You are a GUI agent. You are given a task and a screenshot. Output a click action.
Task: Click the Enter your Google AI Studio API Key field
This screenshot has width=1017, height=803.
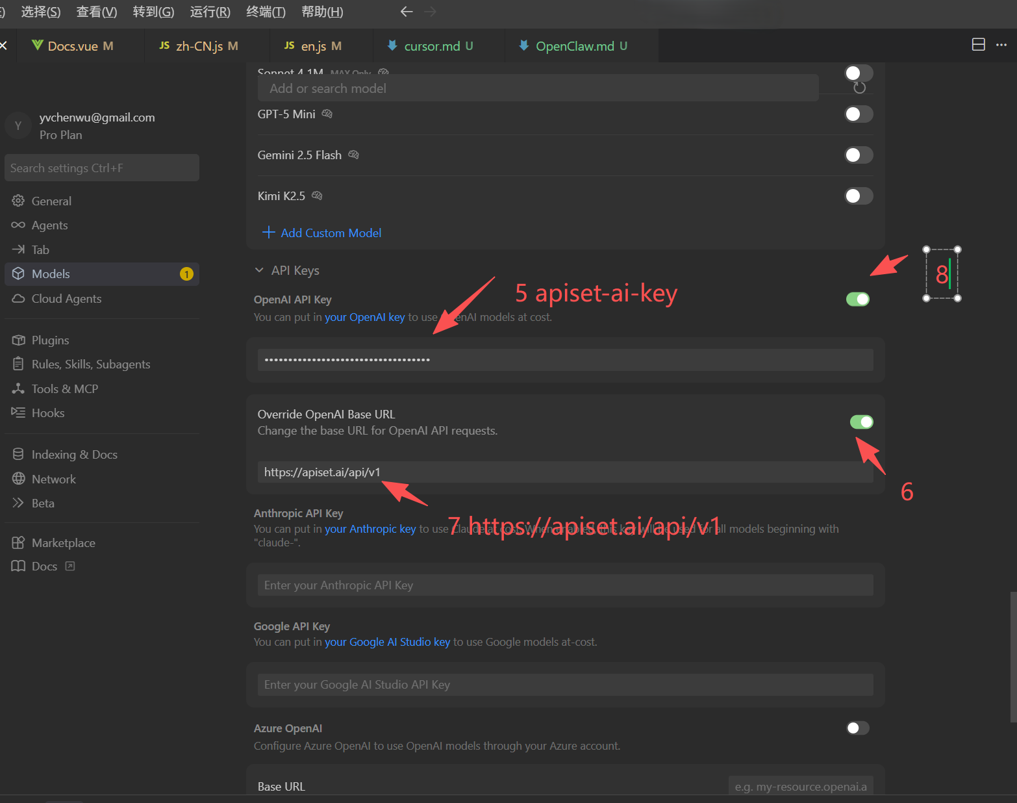pos(565,684)
